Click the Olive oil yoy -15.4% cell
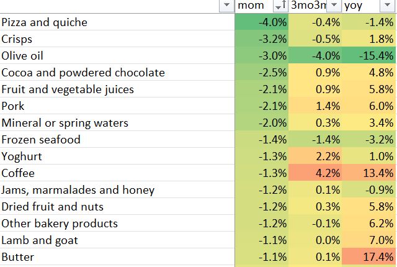This screenshot has height=267, width=397. point(369,56)
